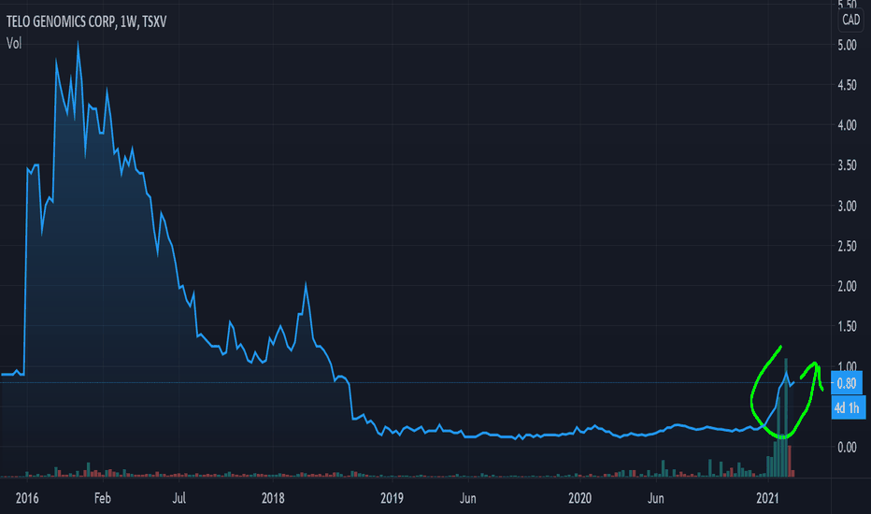The height and width of the screenshot is (514, 871).
Task: Click the 2016 time axis label
Action: pos(27,498)
